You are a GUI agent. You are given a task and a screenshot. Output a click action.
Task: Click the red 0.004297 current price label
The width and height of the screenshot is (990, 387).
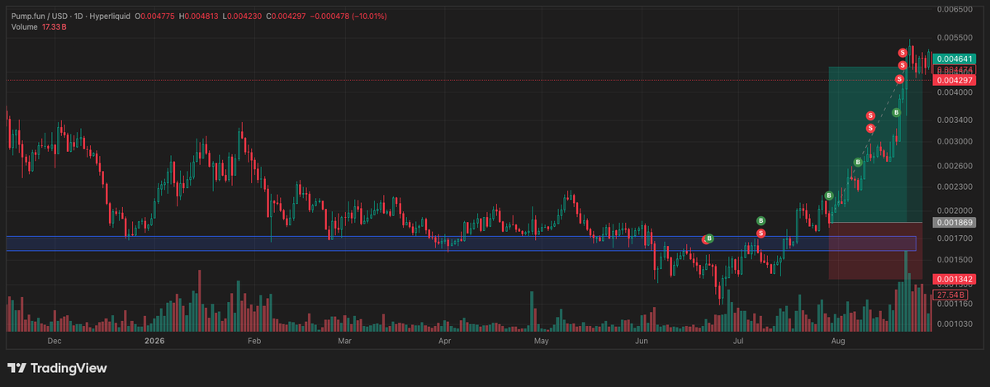point(954,80)
